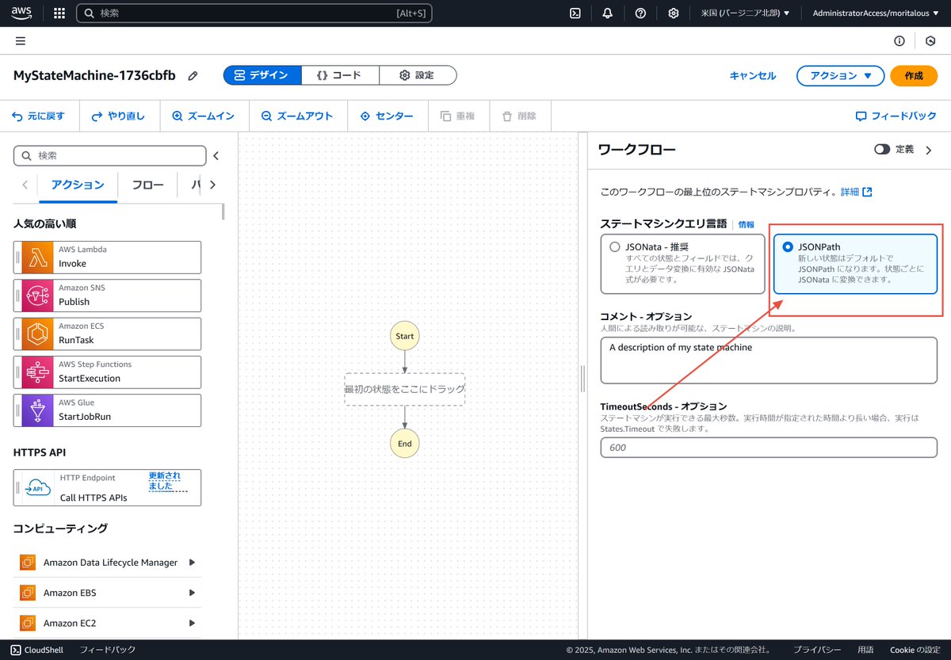Focus the states browser search field
The image size is (951, 660).
(x=109, y=156)
